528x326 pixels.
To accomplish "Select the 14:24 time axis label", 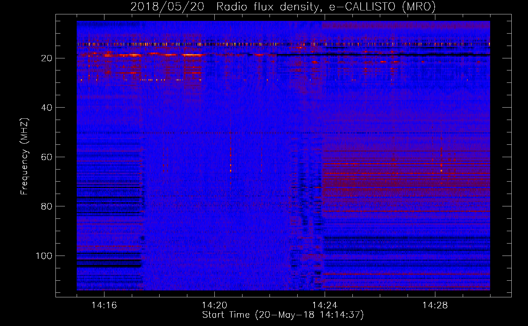I will (x=325, y=305).
